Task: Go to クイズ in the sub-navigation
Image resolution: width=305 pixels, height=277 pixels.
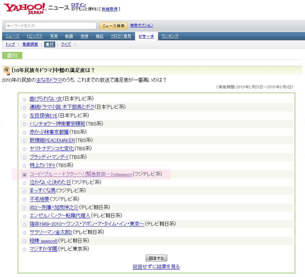Action: coord(66,44)
